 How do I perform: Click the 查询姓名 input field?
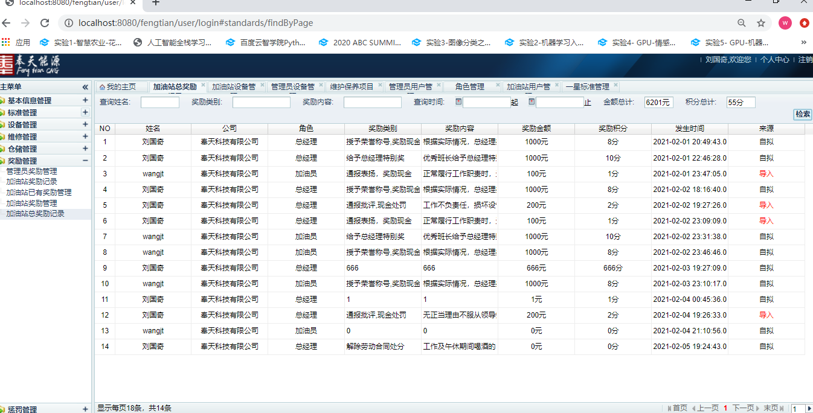tap(159, 103)
